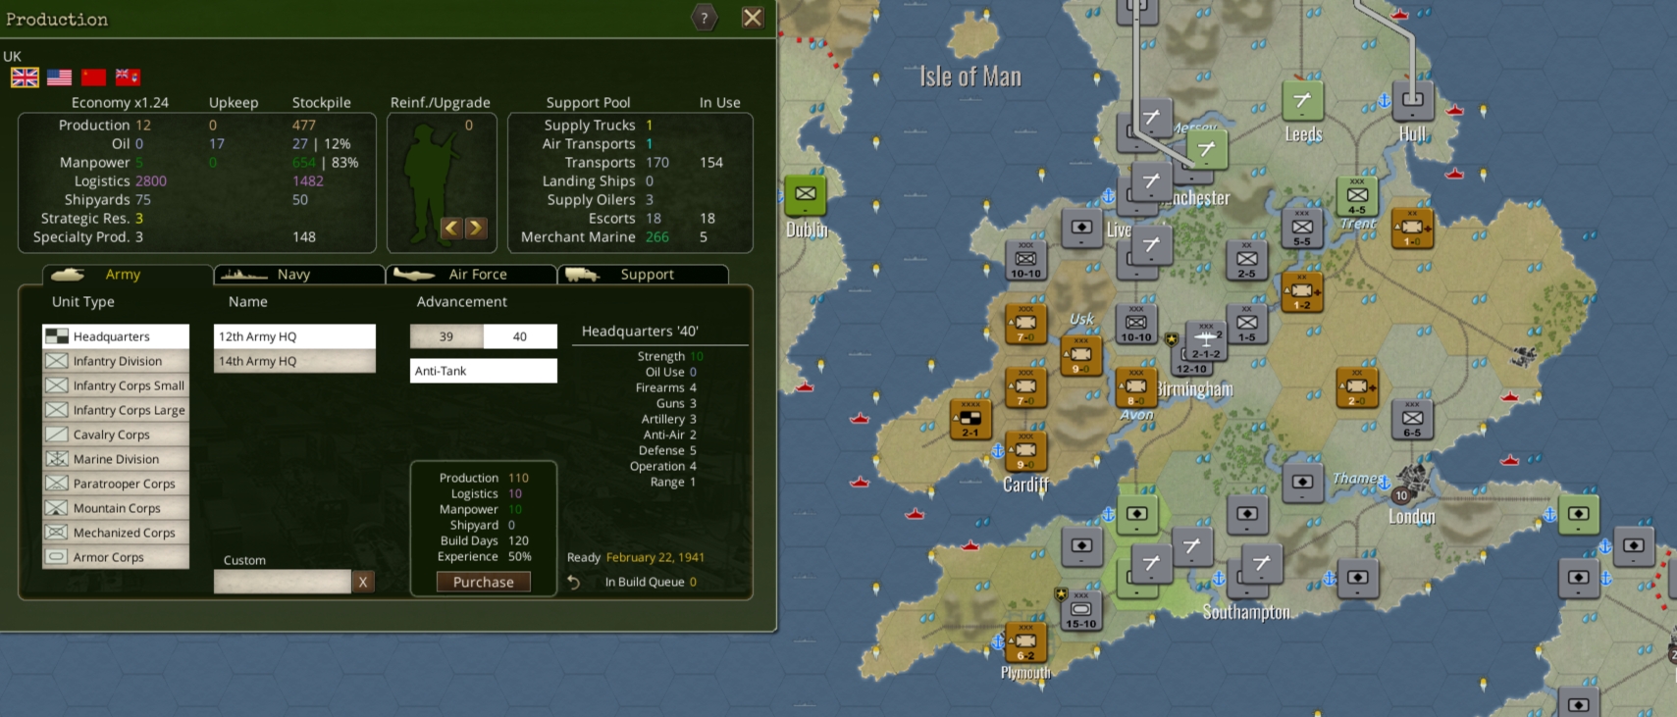Select the 2-5 infantry unit counter

click(1246, 261)
